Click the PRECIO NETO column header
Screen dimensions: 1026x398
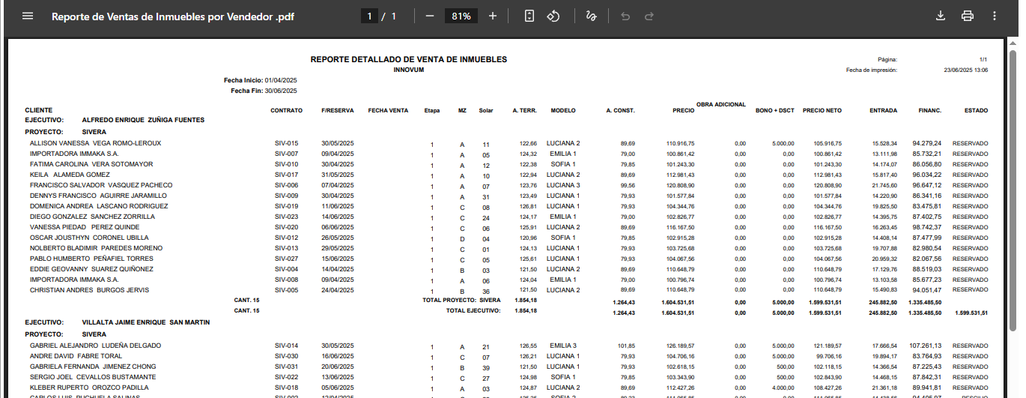pos(822,111)
